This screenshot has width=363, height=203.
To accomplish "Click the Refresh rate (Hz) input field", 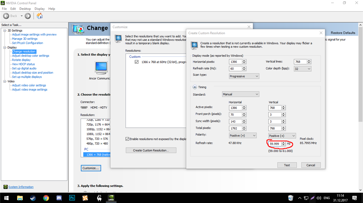I will click(x=236, y=68).
